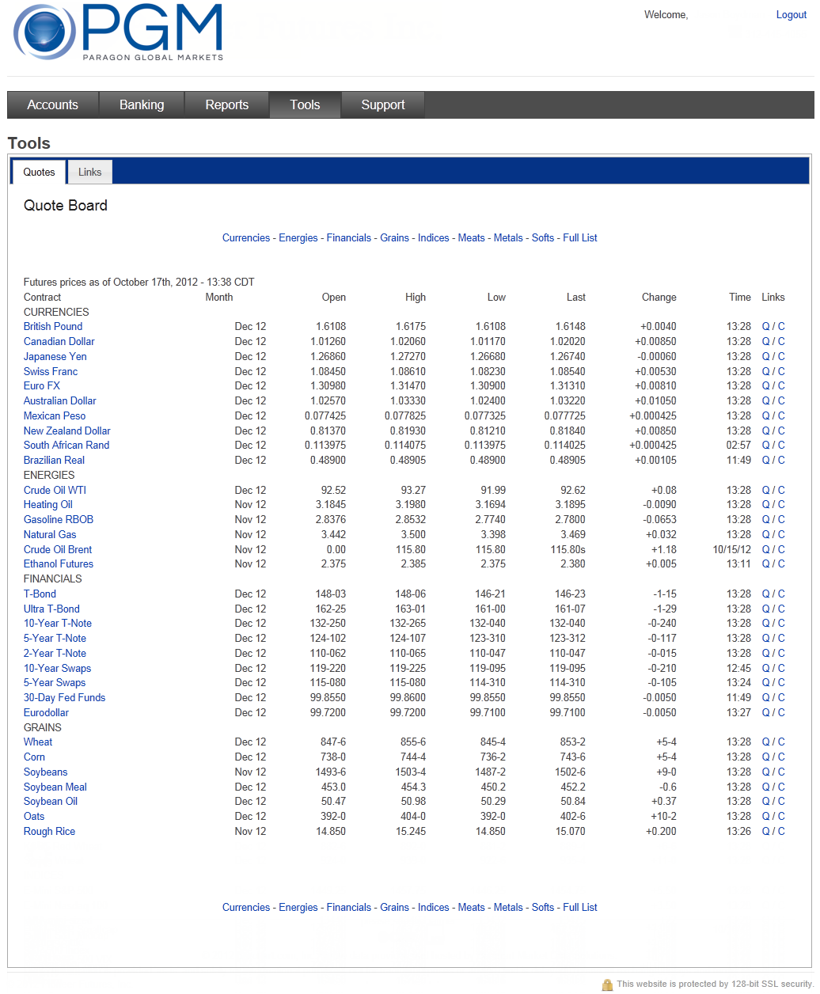
Task: Open the Ethanol Futures contract
Action: pyautogui.click(x=59, y=564)
